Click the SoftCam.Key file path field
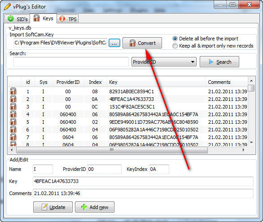Viewport: 263px width, 222px height. click(60, 43)
